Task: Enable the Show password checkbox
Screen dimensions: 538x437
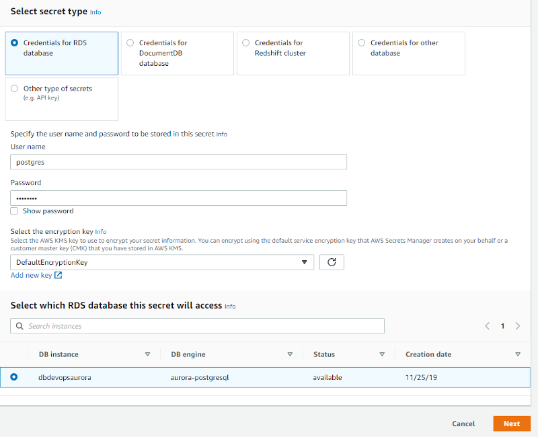Action: point(13,210)
